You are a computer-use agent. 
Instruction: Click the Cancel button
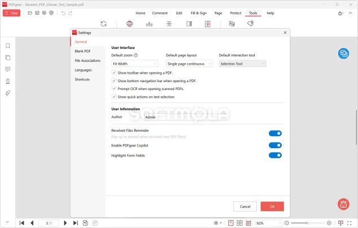245,207
